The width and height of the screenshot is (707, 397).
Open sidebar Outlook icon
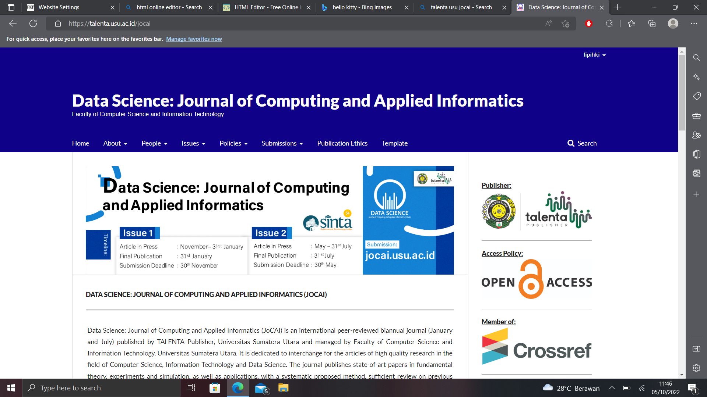[696, 173]
